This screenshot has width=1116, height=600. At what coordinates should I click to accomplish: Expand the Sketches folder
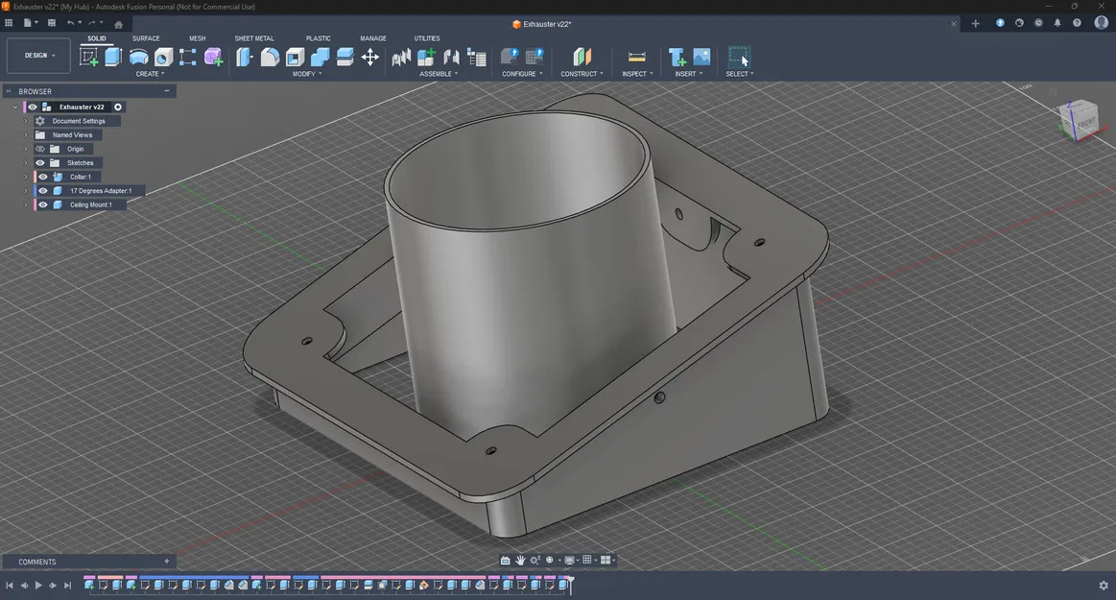coord(26,163)
